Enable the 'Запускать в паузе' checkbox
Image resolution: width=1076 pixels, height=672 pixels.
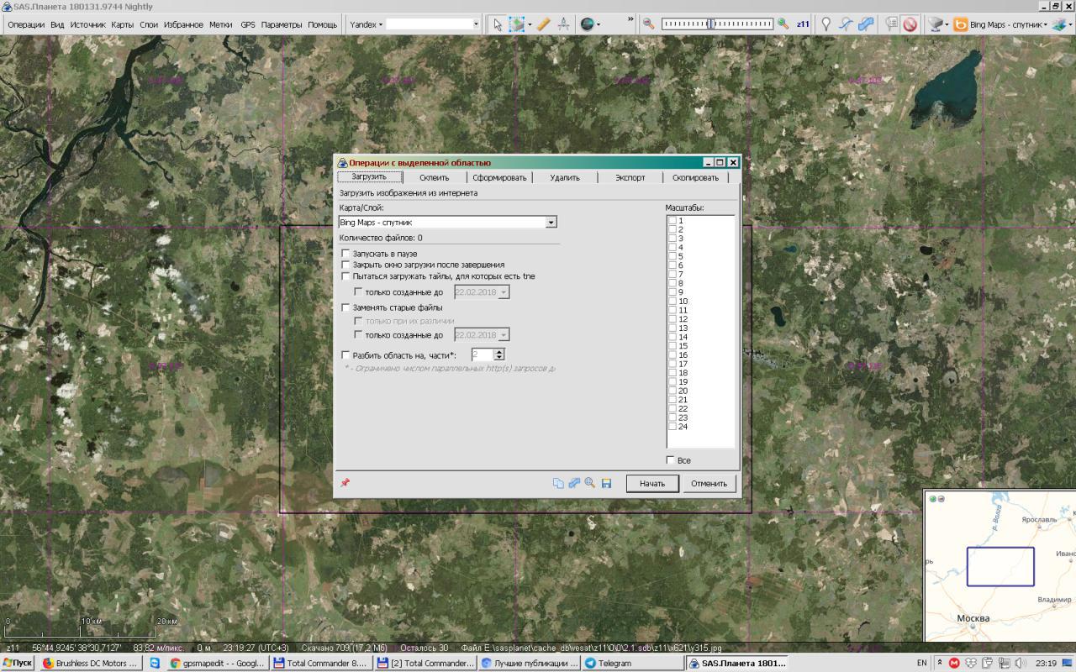(x=345, y=253)
